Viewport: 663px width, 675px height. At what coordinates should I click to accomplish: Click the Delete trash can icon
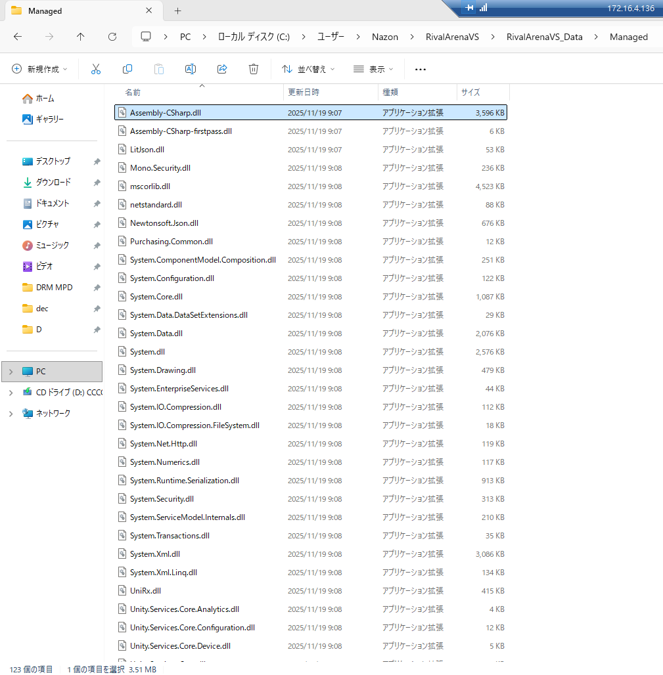click(254, 69)
